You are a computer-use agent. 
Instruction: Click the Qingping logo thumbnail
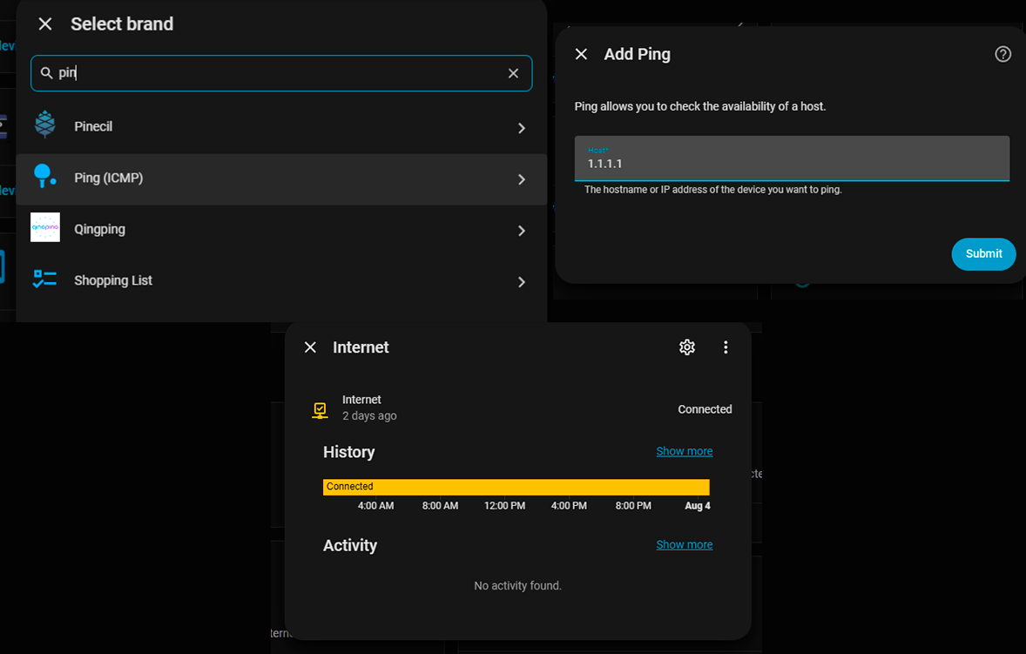[x=45, y=227]
